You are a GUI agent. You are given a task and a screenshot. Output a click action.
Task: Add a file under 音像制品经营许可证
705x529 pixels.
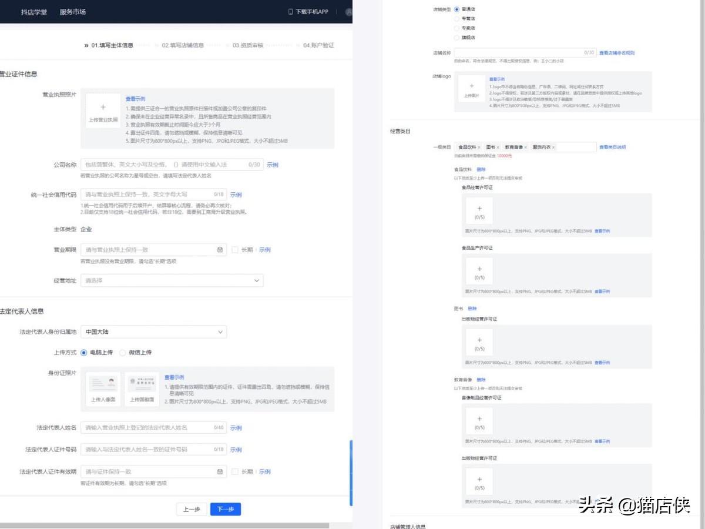(479, 421)
